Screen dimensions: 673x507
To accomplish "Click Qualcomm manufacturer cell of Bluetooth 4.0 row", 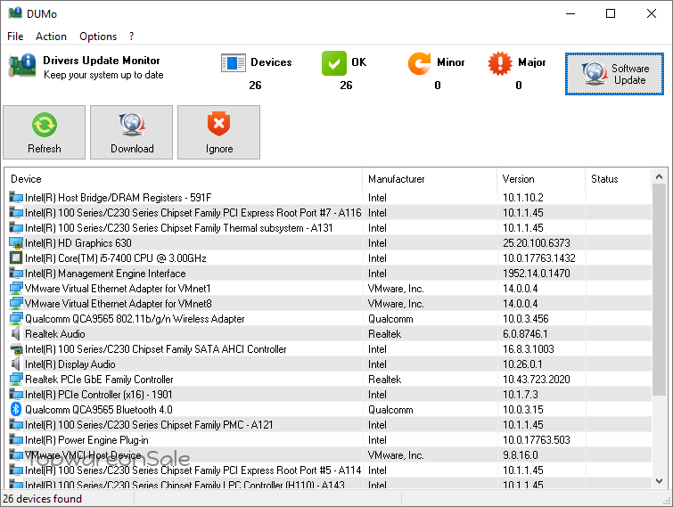I will click(x=390, y=410).
